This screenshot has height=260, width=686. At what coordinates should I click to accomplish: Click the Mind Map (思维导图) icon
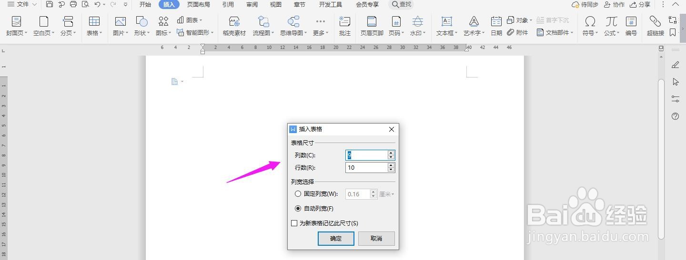293,21
